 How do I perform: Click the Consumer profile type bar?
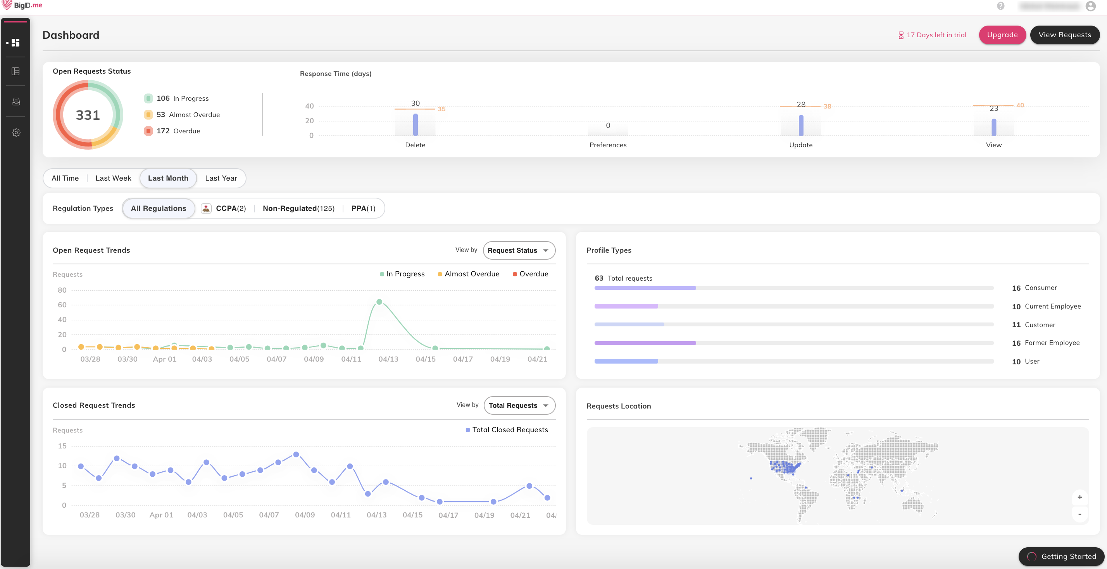click(645, 288)
